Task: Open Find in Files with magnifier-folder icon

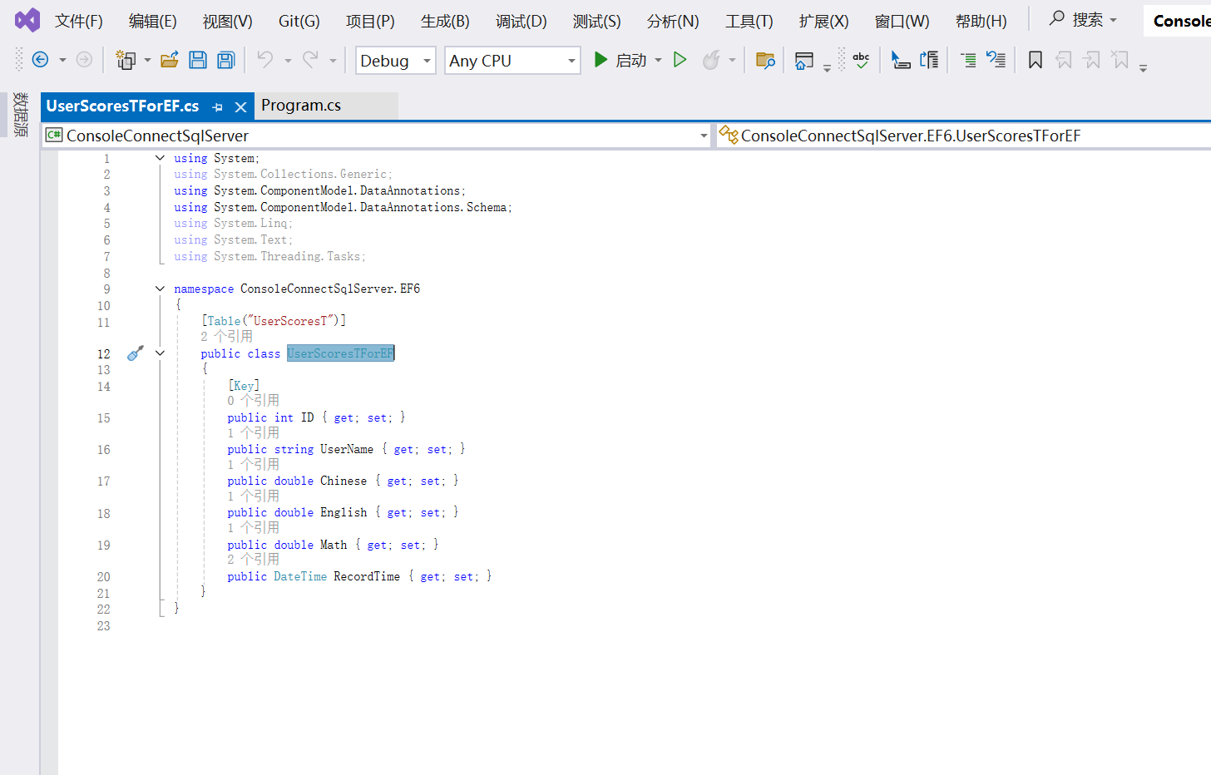Action: click(765, 60)
